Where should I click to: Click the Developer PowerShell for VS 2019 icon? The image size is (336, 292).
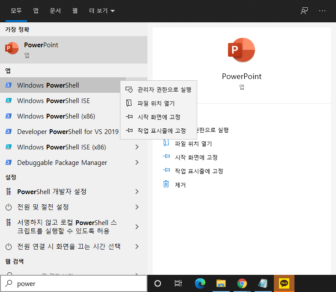click(9, 131)
